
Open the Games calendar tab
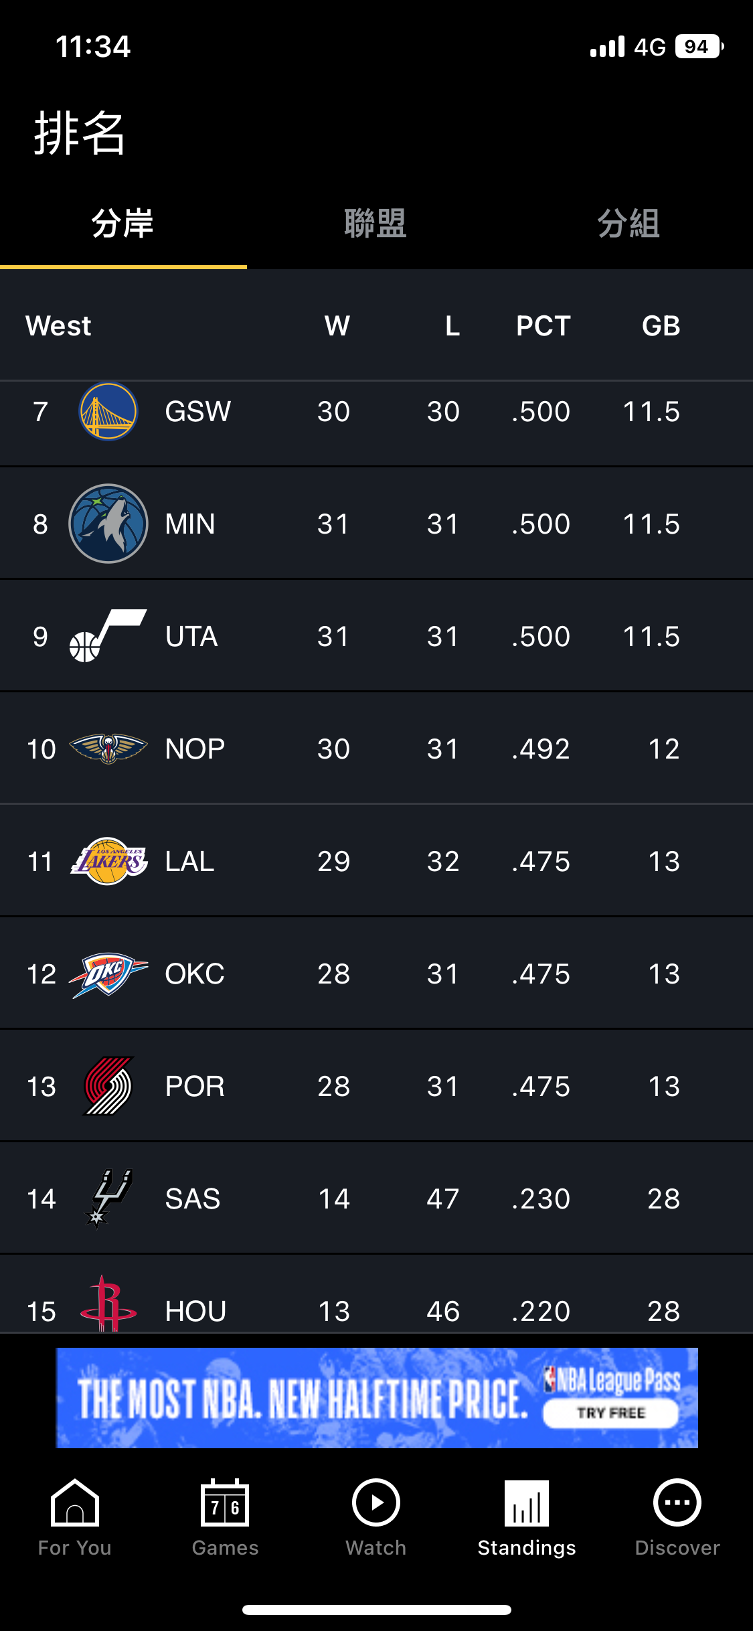click(x=226, y=1517)
